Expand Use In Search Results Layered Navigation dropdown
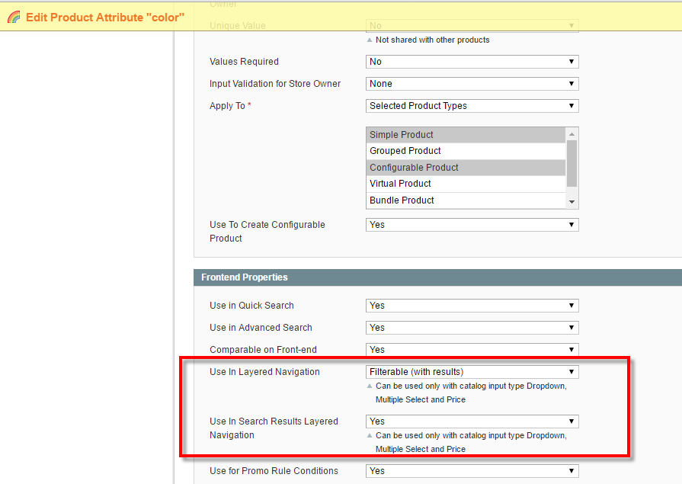The height and width of the screenshot is (484, 682). [x=472, y=421]
